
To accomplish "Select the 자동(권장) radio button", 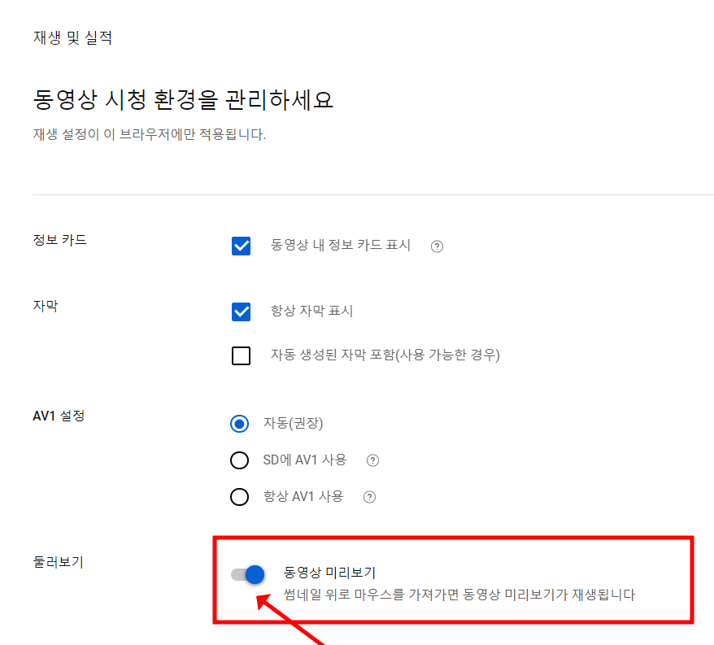I will (240, 423).
